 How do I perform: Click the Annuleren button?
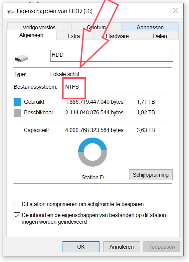(121, 247)
